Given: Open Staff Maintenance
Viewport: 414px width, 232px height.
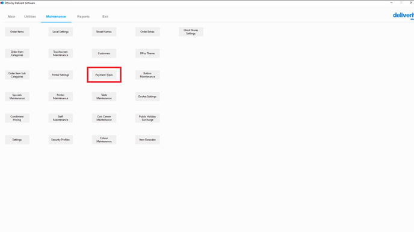Looking at the screenshot, I should [60, 118].
